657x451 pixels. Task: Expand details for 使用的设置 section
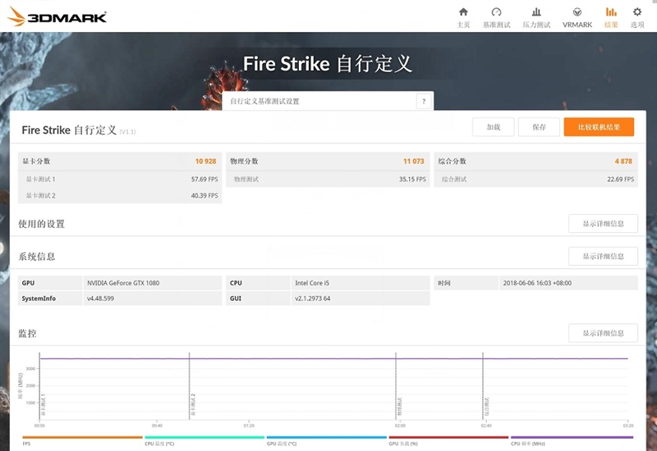pyautogui.click(x=603, y=224)
